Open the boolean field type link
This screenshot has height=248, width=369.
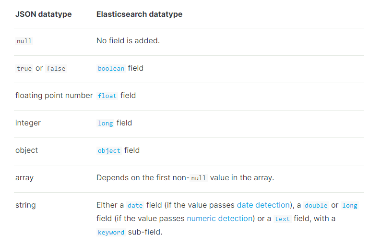point(111,68)
